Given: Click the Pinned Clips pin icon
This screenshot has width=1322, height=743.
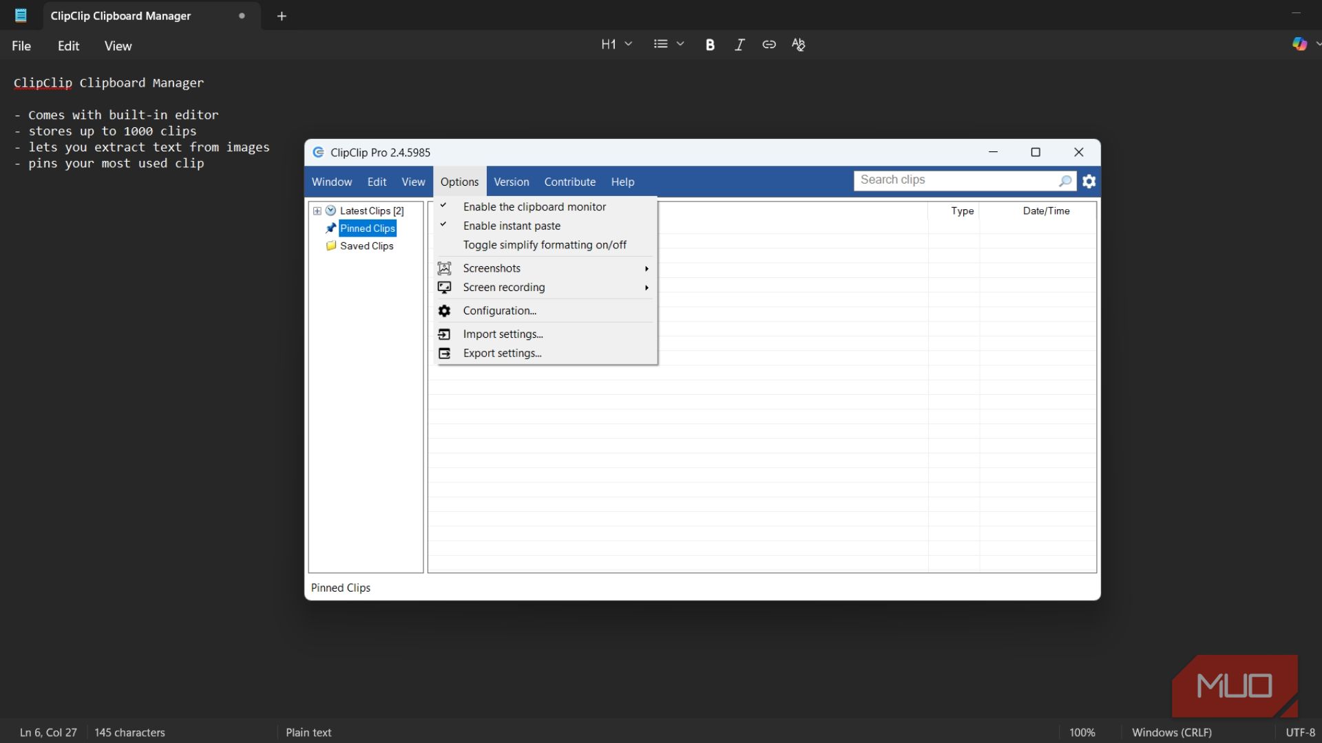Looking at the screenshot, I should coord(331,228).
